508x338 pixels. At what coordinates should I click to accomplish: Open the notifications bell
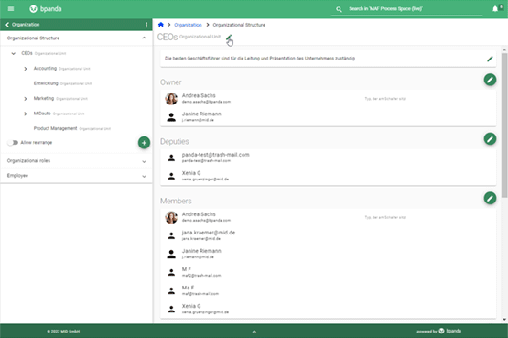495,9
